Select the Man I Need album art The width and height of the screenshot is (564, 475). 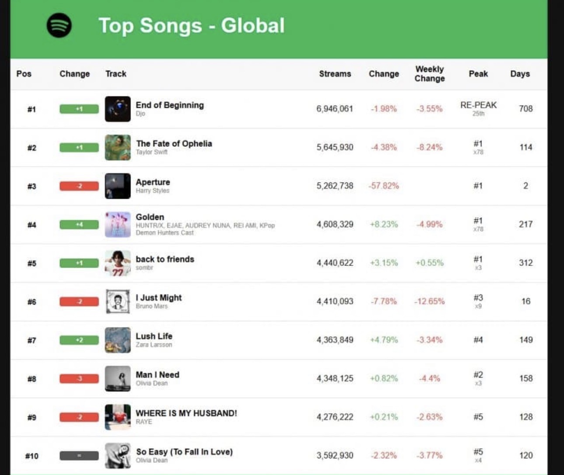118,379
